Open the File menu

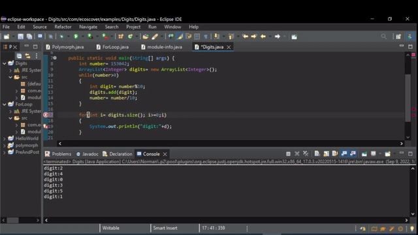[x=6, y=27]
